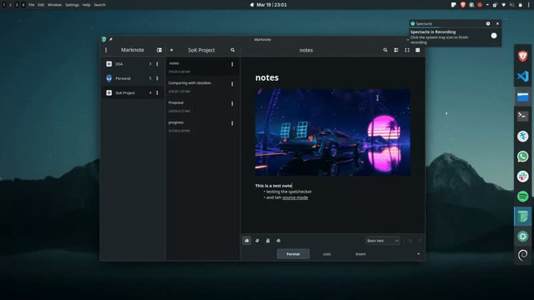534x300 pixels.
Task: Click the Marknote icon in the dock
Action: pos(523,217)
